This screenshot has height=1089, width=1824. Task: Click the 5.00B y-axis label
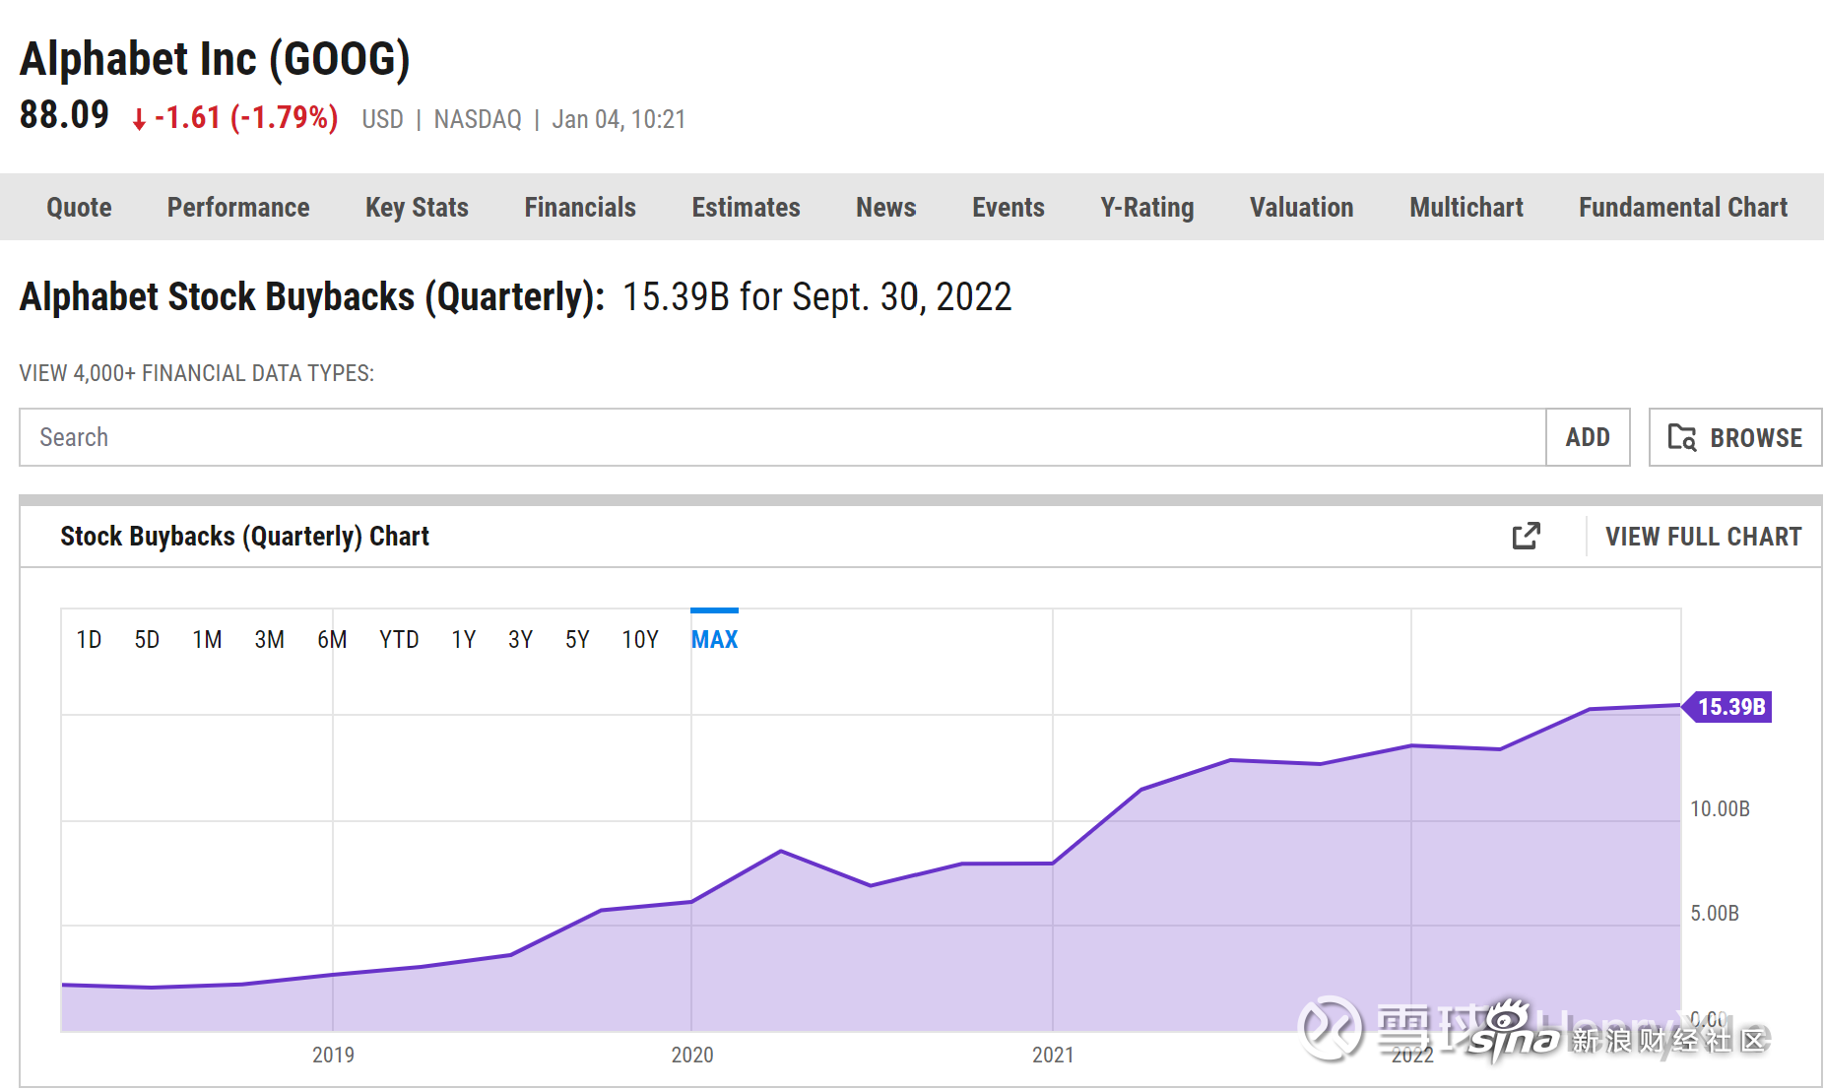point(1715,914)
